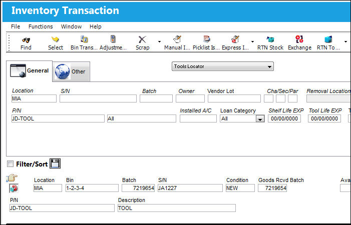Click the globe icon on Other tab
Image resolution: width=351 pixels, height=225 pixels.
63,71
